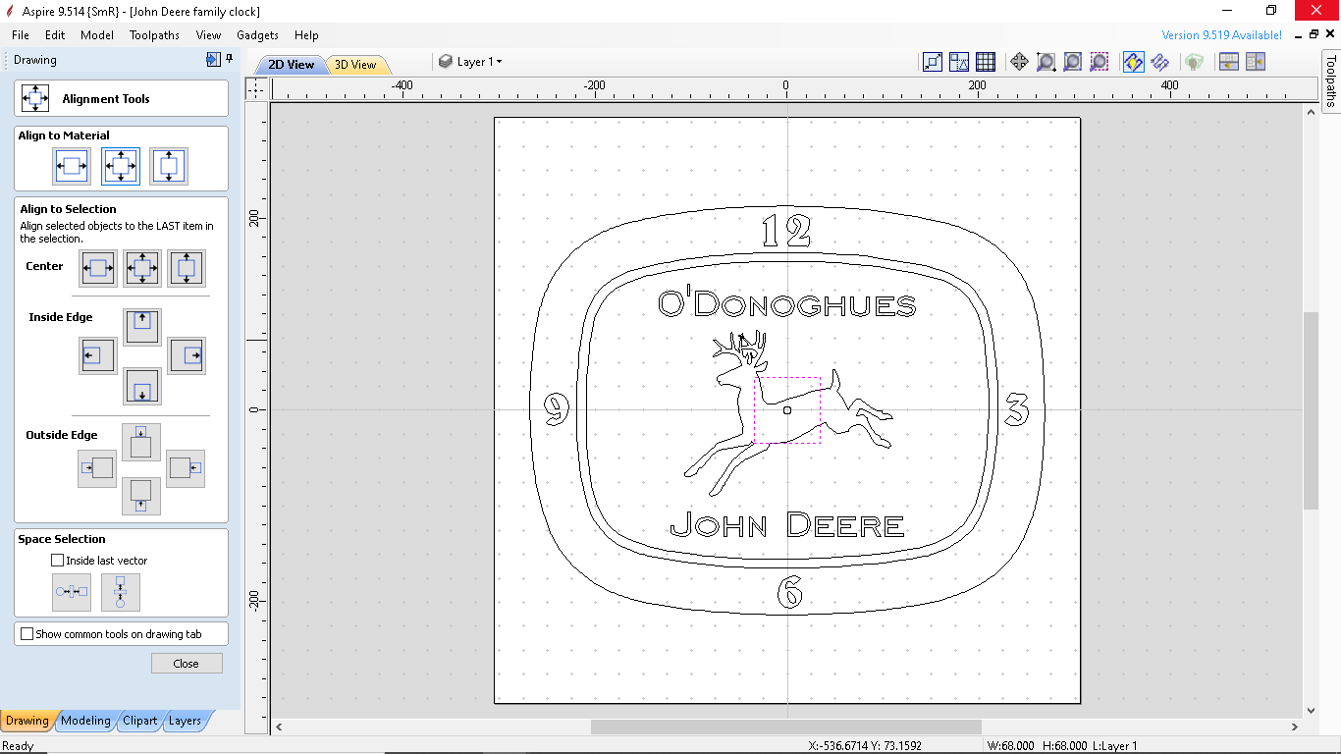The height and width of the screenshot is (754, 1341).
Task: Switch to the 3D View tab
Action: (x=357, y=63)
